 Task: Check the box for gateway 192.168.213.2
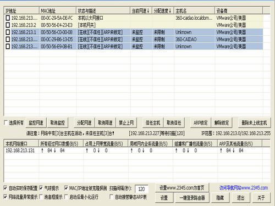pyautogui.click(x=8, y=25)
